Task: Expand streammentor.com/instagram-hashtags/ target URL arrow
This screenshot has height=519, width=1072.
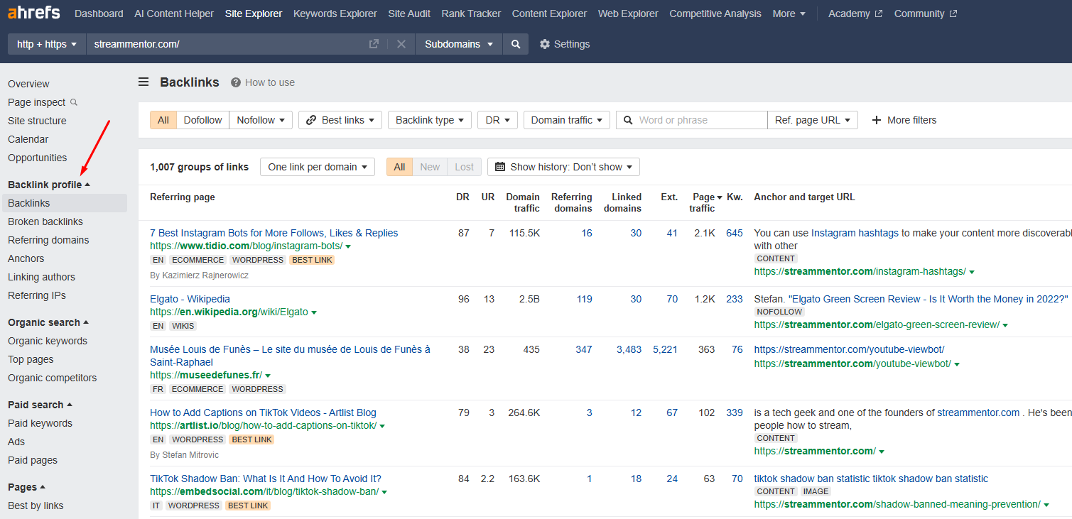Action: [x=972, y=272]
